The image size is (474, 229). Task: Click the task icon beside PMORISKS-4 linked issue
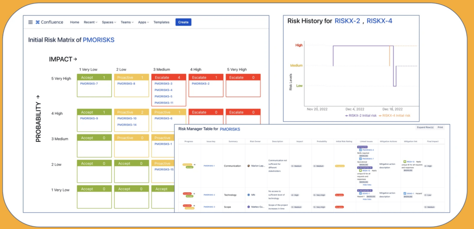click(x=360, y=150)
